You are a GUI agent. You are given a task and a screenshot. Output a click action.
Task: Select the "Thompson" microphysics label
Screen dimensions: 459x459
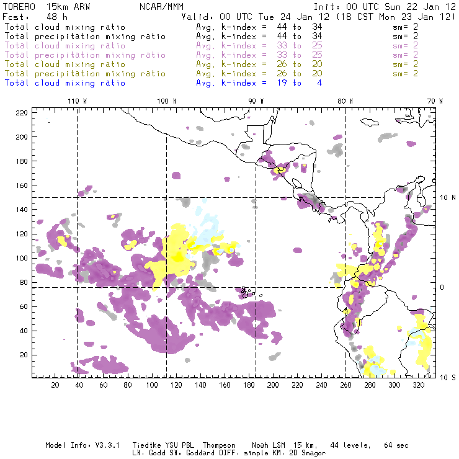tap(219, 445)
